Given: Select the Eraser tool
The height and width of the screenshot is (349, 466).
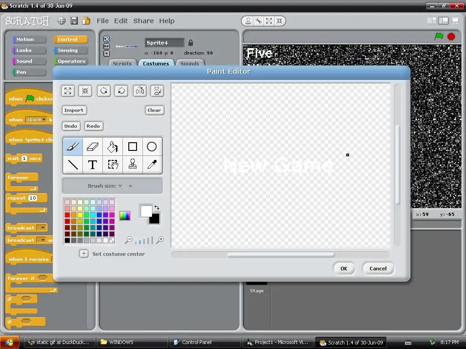Looking at the screenshot, I should (x=92, y=146).
